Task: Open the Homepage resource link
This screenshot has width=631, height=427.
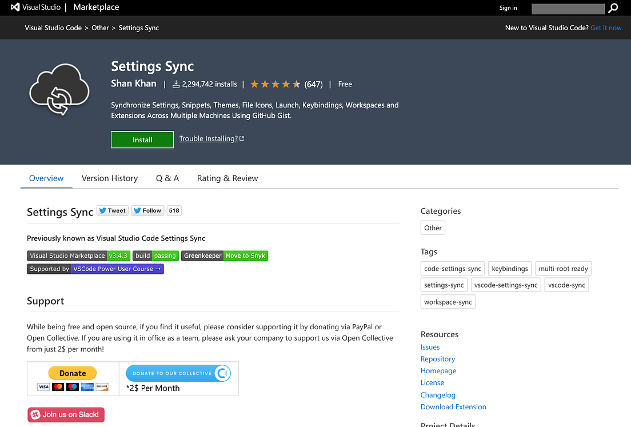Action: 438,370
